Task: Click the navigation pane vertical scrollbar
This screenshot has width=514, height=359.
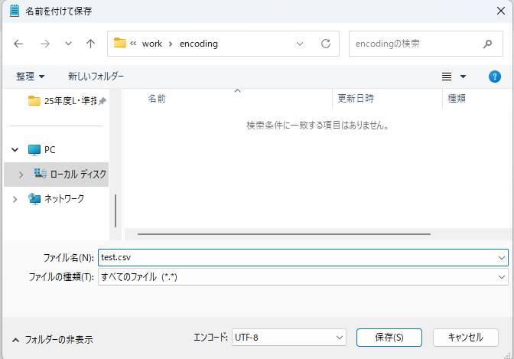Action: coord(115,211)
